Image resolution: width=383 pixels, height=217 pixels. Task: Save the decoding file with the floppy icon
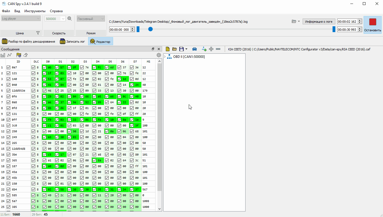coord(182,49)
